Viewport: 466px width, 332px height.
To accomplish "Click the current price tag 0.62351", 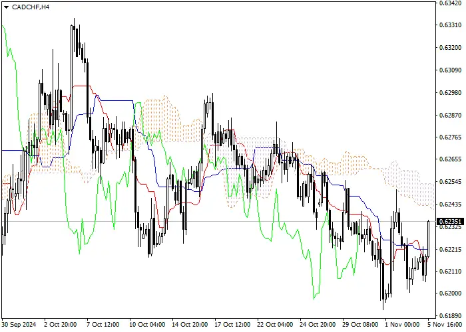I will (451, 221).
